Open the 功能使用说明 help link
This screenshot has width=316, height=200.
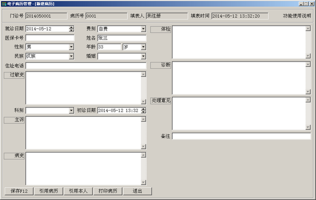pyautogui.click(x=297, y=16)
